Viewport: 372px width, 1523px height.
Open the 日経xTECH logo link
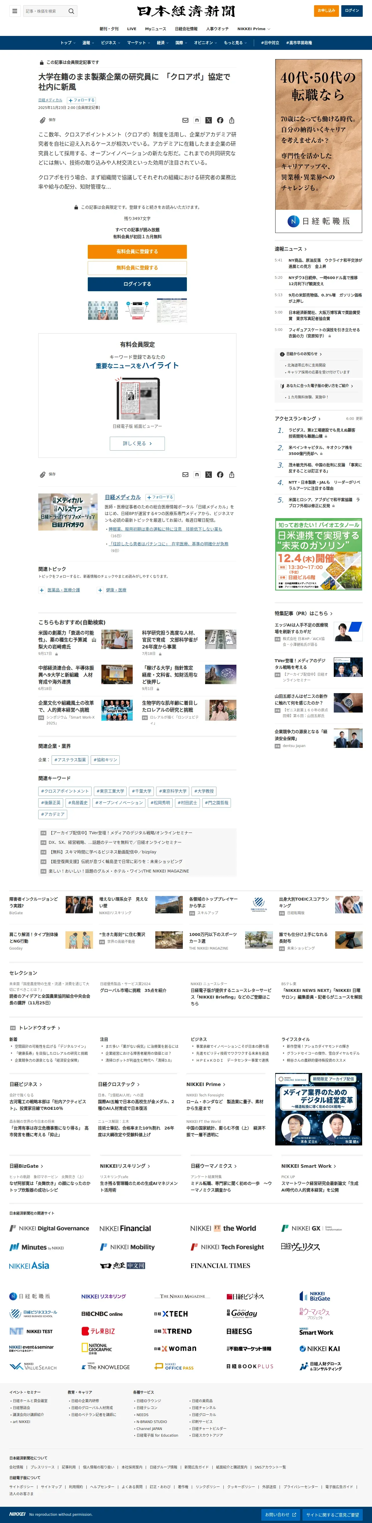click(x=171, y=1314)
